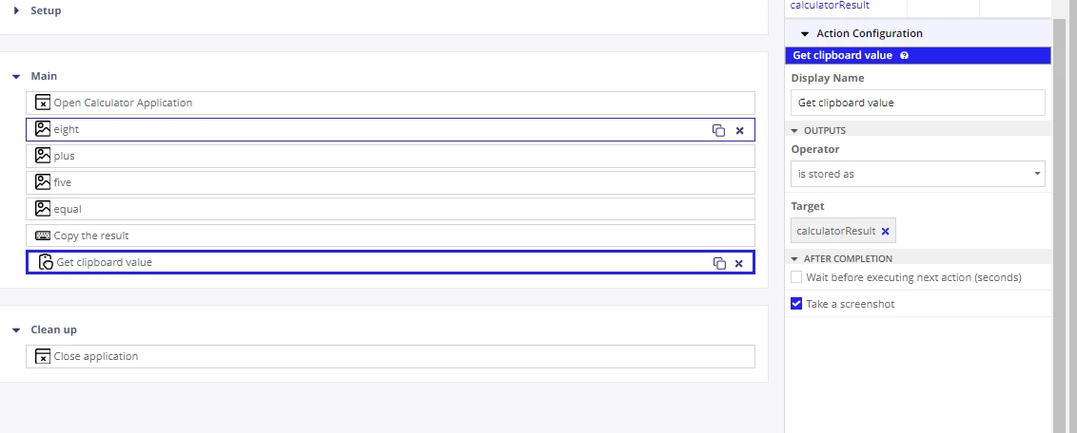The height and width of the screenshot is (433, 1077).
Task: Collapse the Action Configuration panel
Action: [805, 33]
